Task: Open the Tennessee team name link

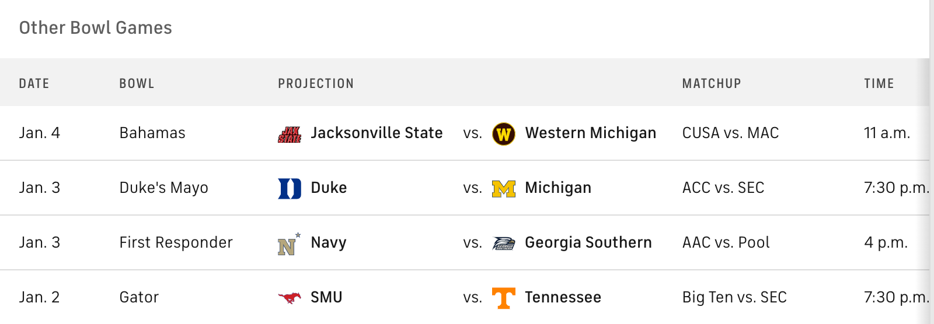Action: click(x=563, y=297)
